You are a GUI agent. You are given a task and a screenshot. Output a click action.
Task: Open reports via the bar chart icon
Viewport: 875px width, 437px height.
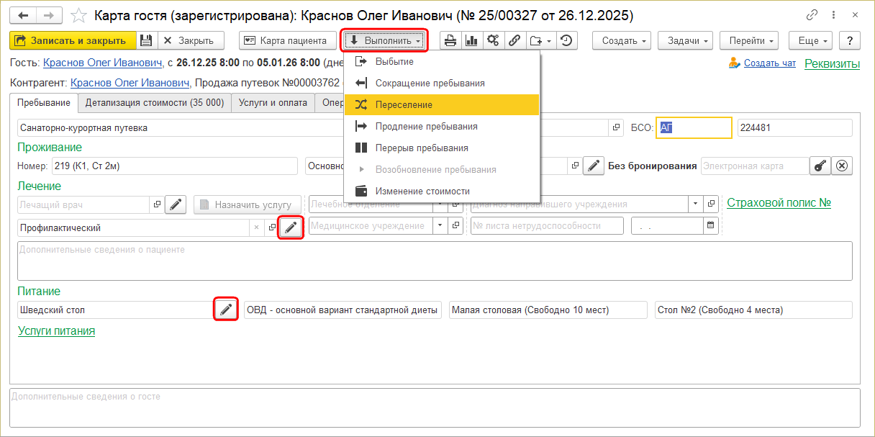(472, 41)
